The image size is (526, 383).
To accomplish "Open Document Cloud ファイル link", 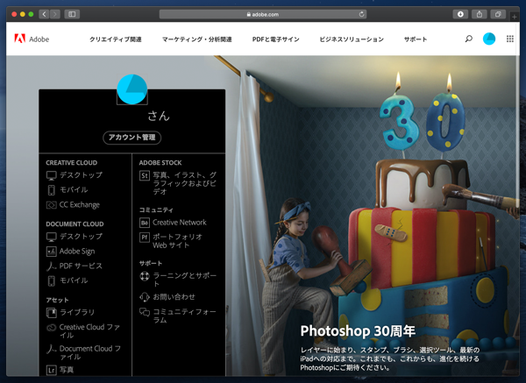I will click(90, 352).
